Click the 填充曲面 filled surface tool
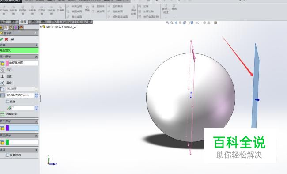 coord(51,10)
